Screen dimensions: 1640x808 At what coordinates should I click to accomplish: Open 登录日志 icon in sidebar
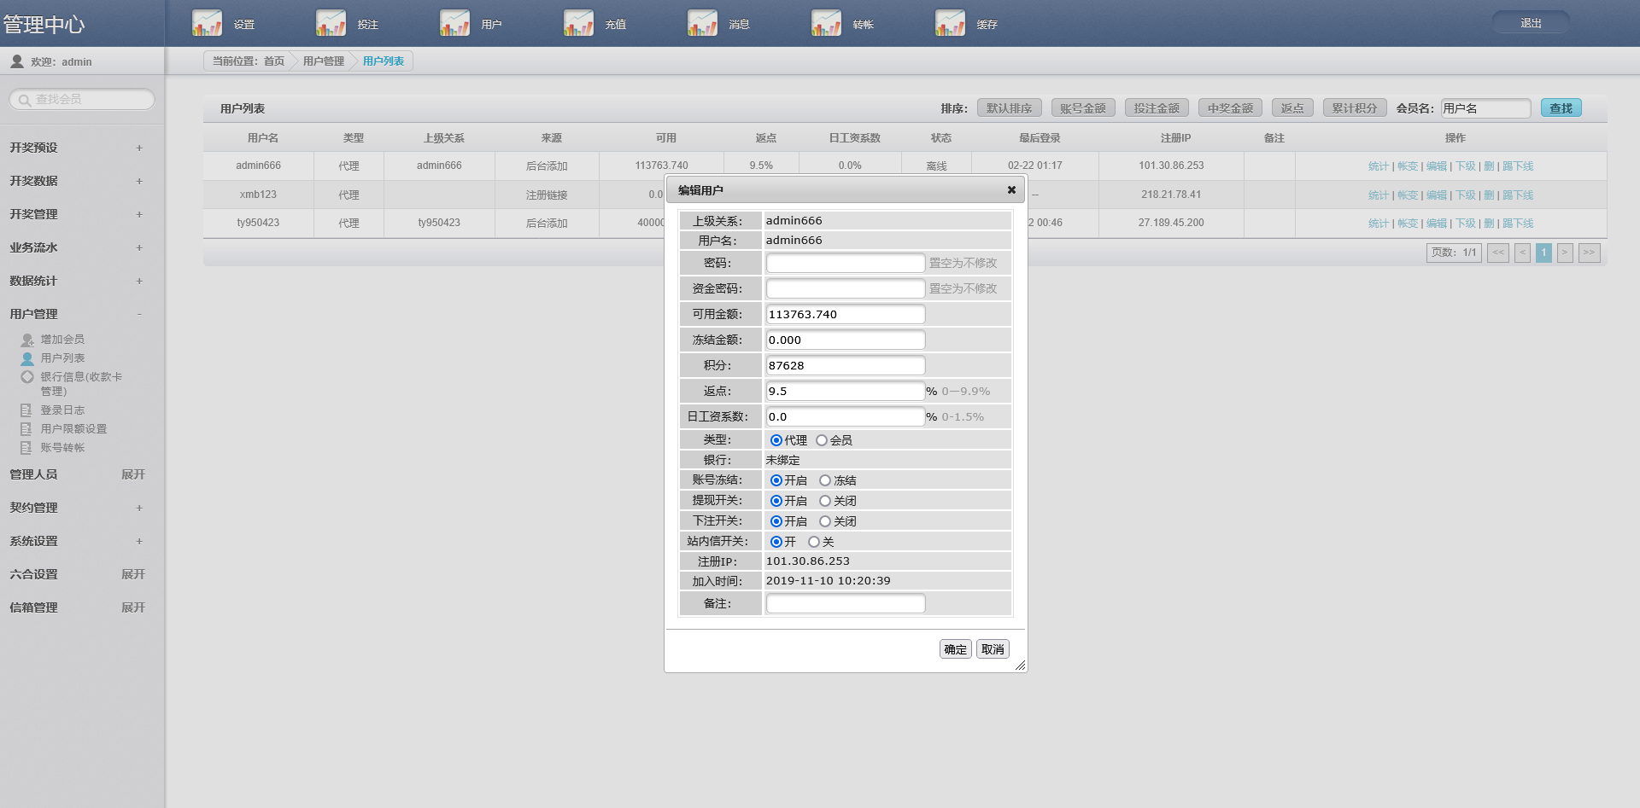click(26, 410)
